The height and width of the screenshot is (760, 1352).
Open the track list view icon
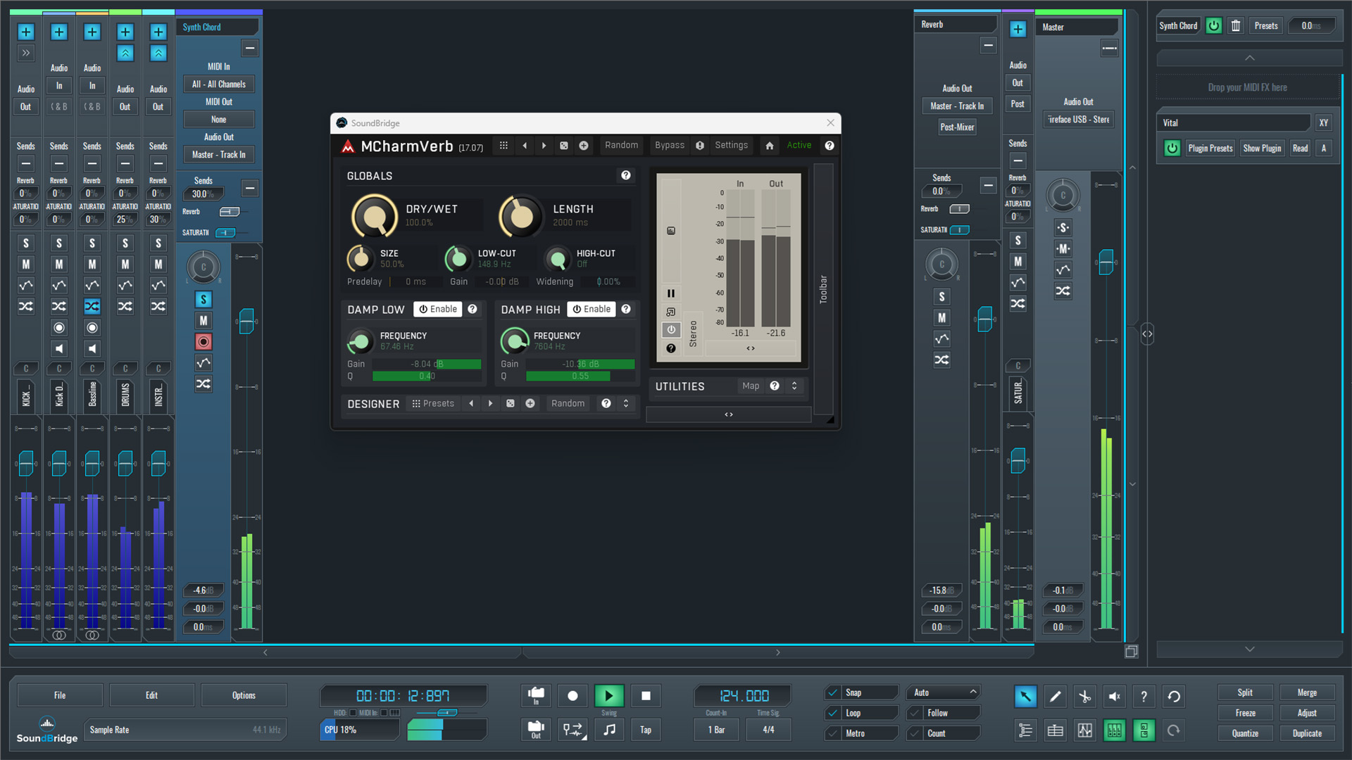(1025, 730)
